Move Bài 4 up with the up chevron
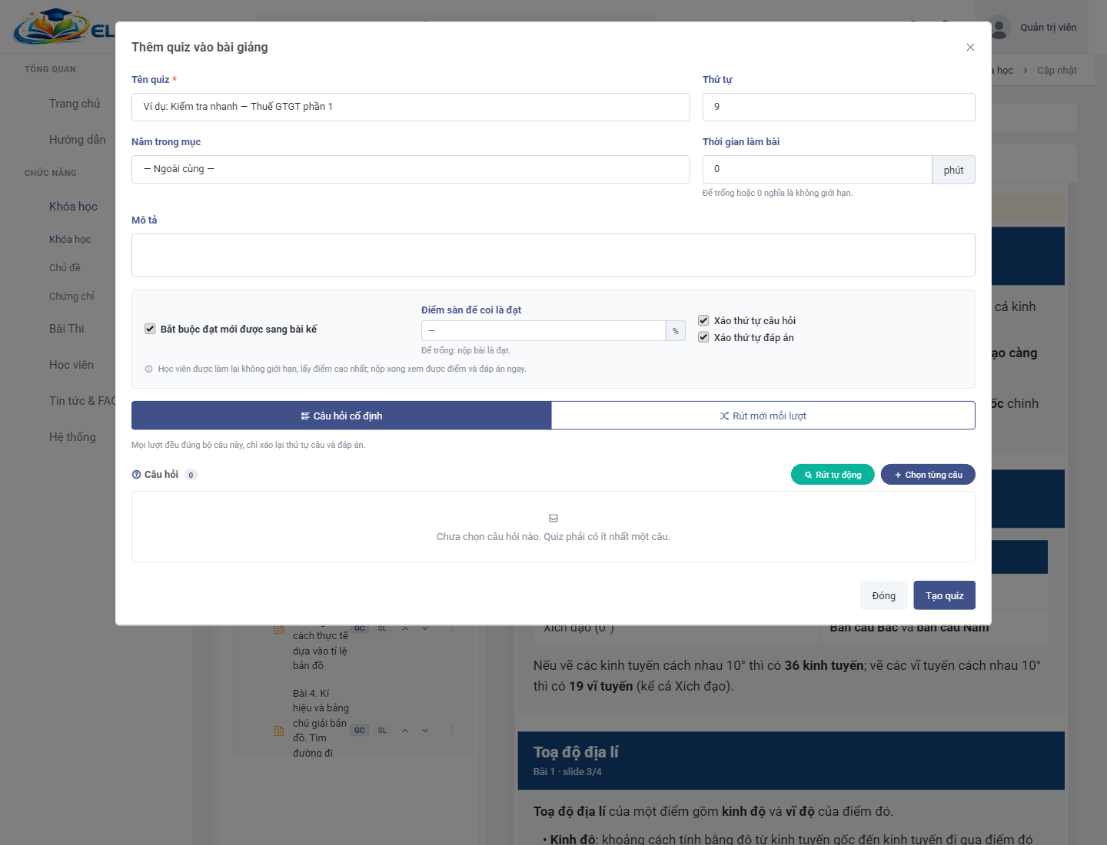This screenshot has height=845, width=1107. pos(405,731)
